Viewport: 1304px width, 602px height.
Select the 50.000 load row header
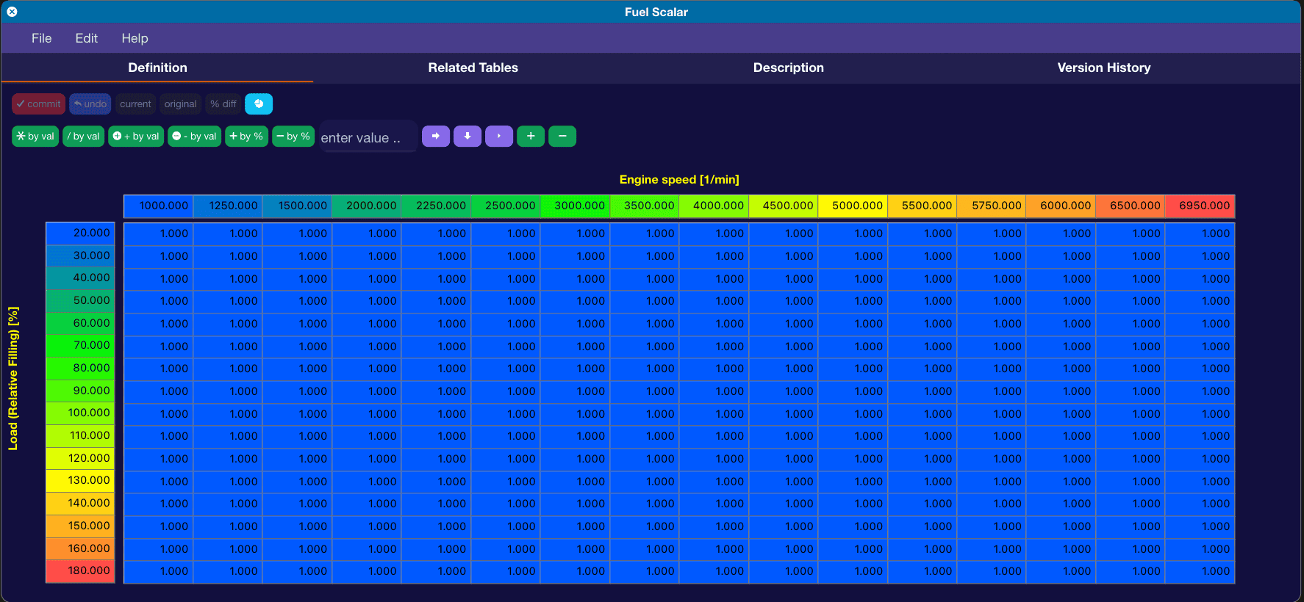(x=80, y=300)
